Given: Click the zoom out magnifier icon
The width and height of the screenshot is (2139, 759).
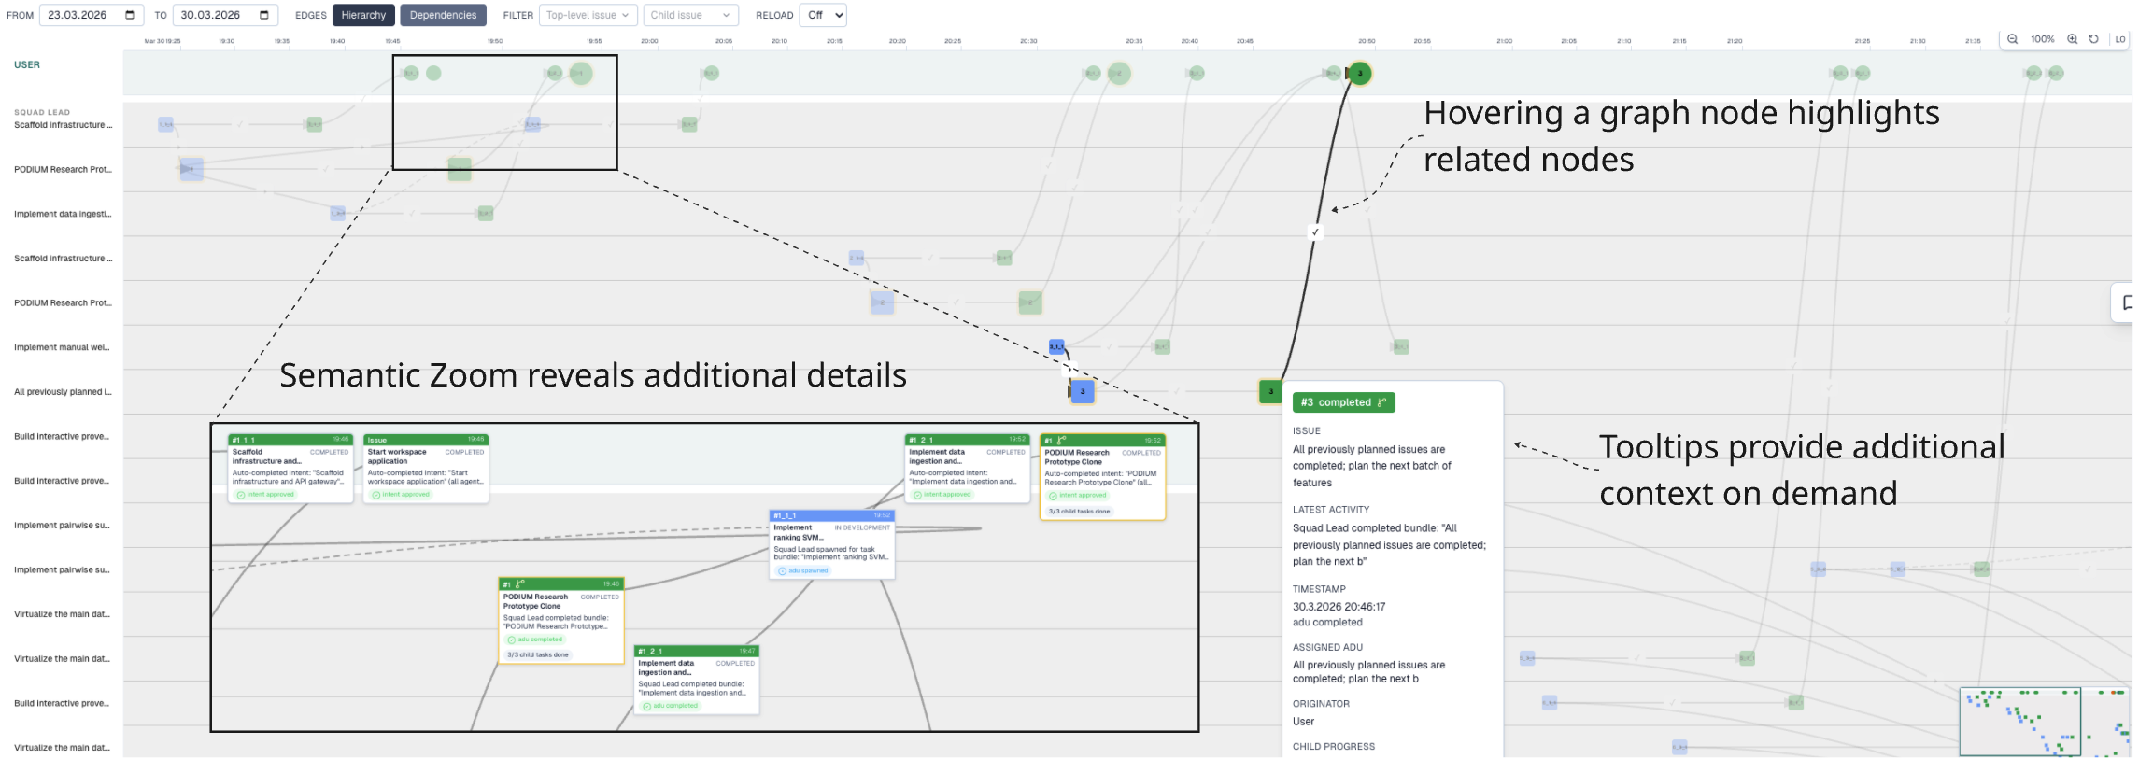Looking at the screenshot, I should (x=2013, y=39).
